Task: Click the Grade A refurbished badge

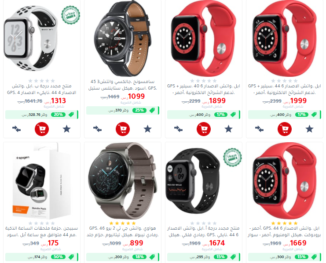Action: click(232, 157)
